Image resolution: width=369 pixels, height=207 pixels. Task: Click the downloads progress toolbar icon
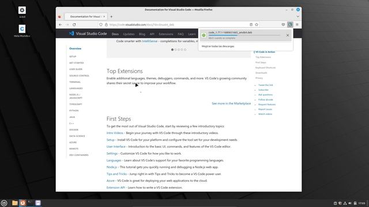coord(290,25)
